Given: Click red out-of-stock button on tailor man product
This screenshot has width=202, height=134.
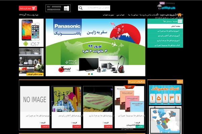Looking at the screenshot, I should click(77, 126).
